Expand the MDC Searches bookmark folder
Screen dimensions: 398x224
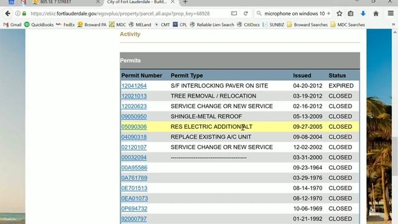(348, 25)
